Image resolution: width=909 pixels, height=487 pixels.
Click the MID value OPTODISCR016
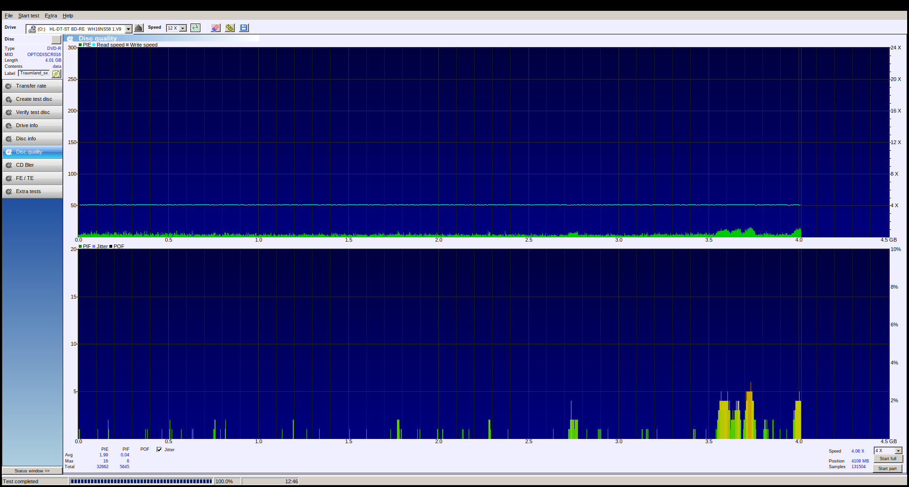pyautogui.click(x=44, y=55)
